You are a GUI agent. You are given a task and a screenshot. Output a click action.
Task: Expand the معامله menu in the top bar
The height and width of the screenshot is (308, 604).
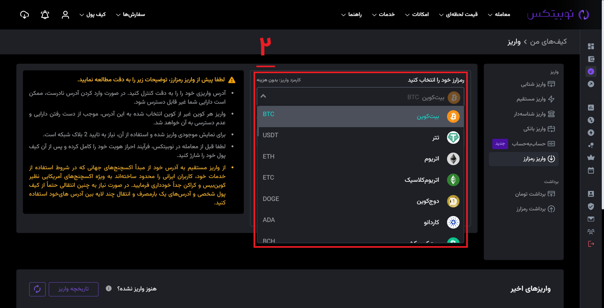499,14
